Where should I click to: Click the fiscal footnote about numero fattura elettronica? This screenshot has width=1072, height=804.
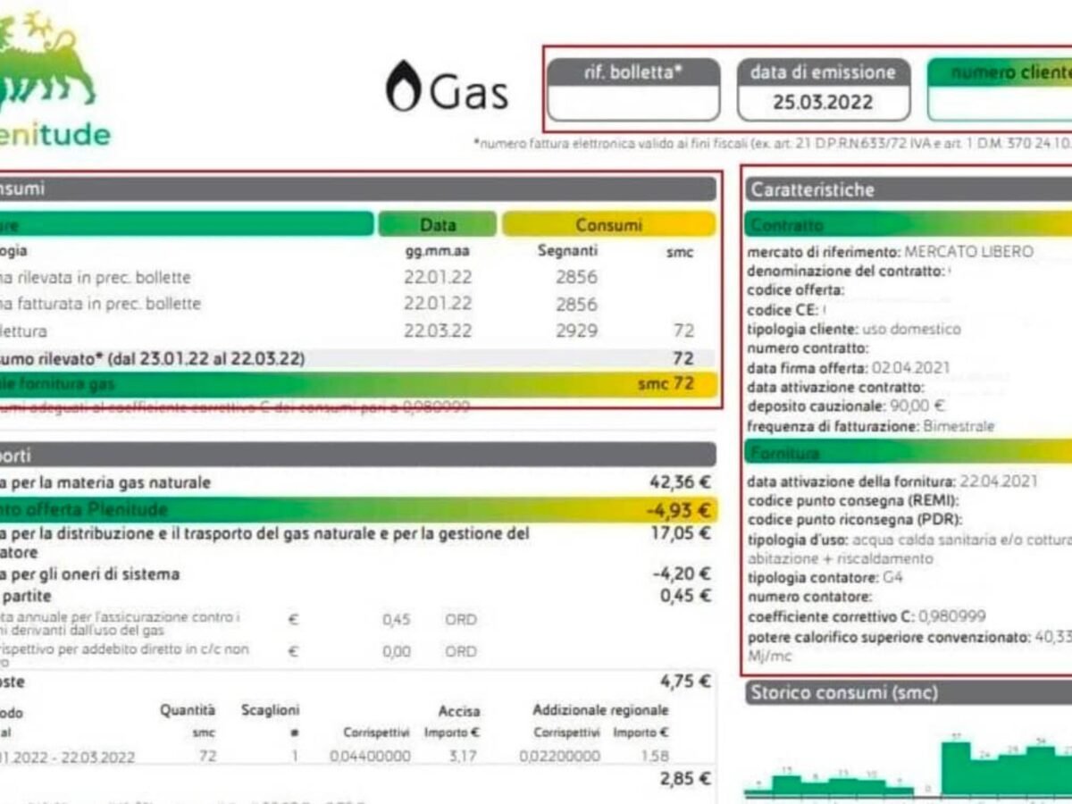click(774, 143)
